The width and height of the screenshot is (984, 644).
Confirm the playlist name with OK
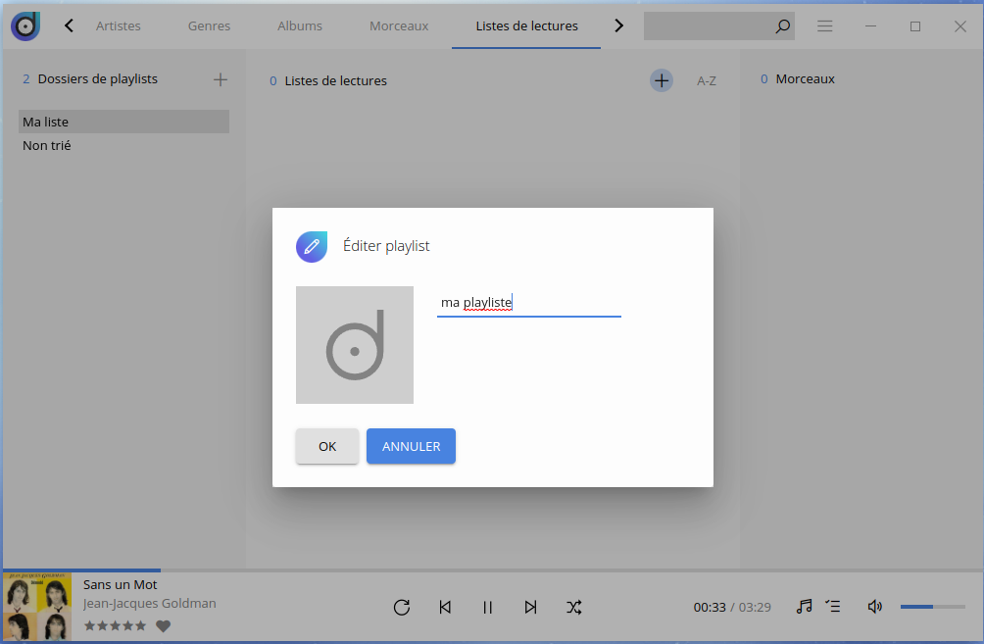coord(327,446)
